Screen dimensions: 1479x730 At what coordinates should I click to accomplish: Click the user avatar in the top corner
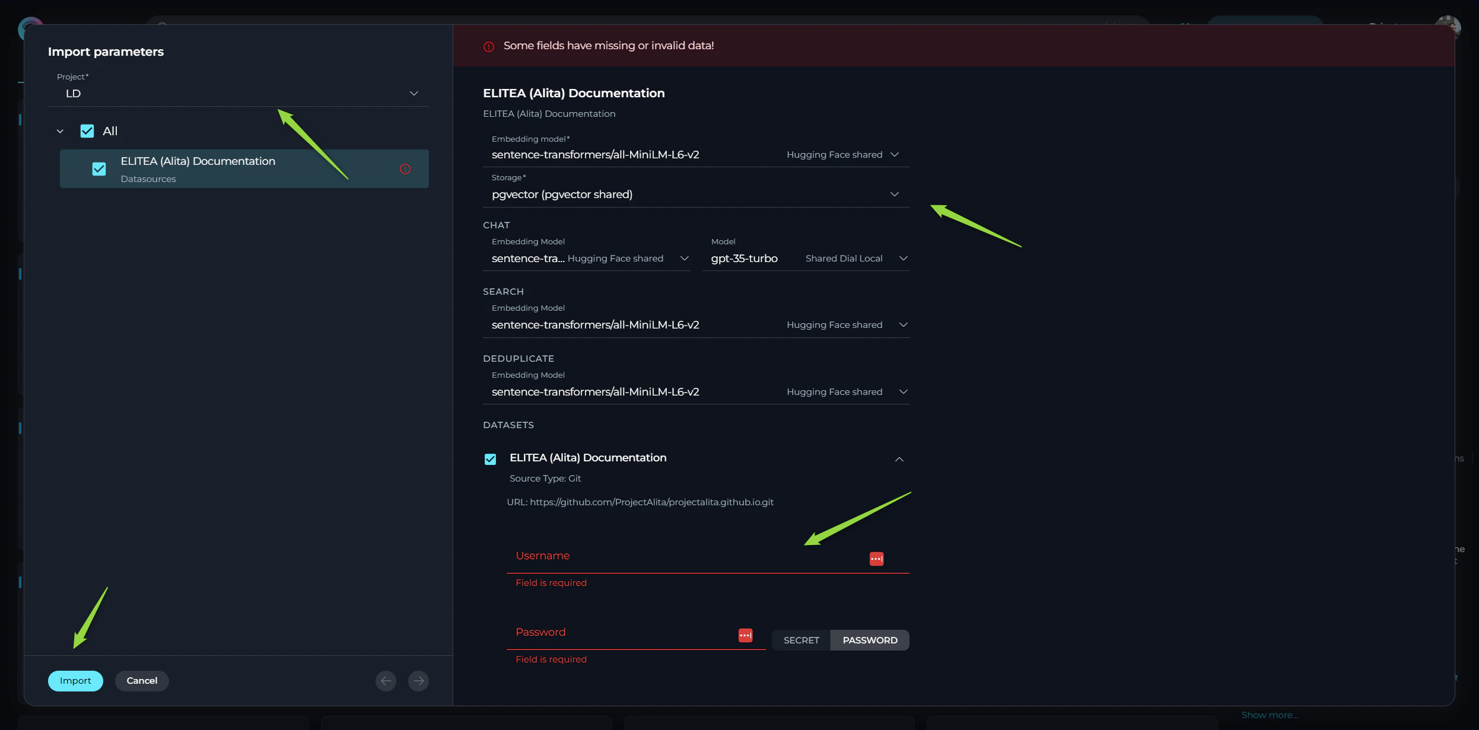[1448, 27]
